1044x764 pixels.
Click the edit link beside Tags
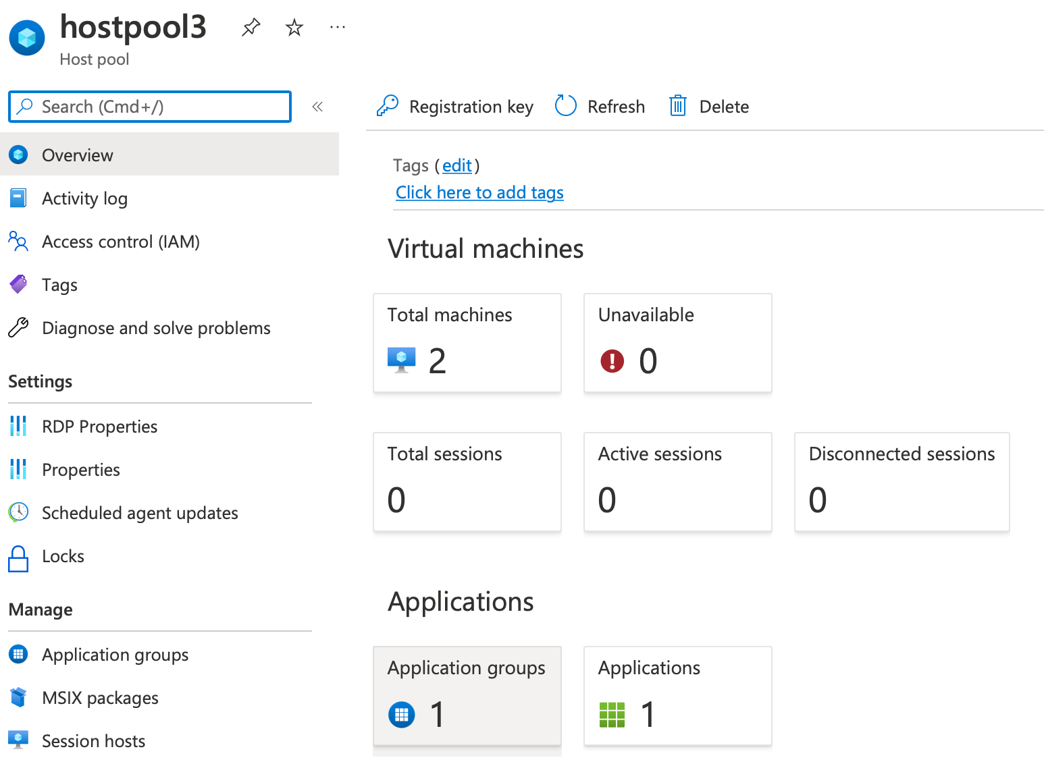pyautogui.click(x=457, y=165)
